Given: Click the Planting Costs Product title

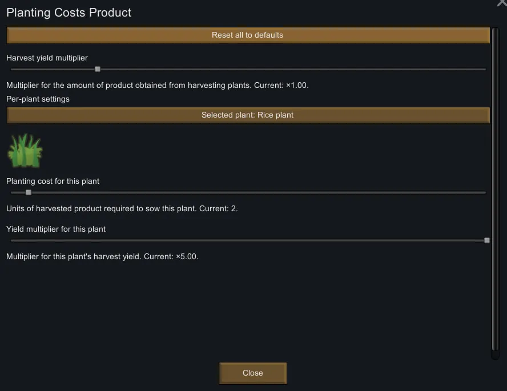Looking at the screenshot, I should [x=69, y=13].
